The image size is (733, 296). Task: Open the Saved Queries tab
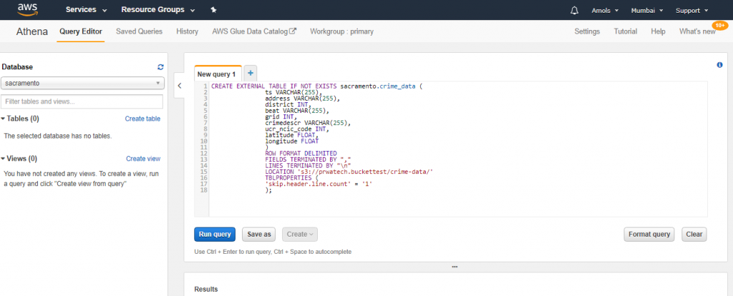140,31
